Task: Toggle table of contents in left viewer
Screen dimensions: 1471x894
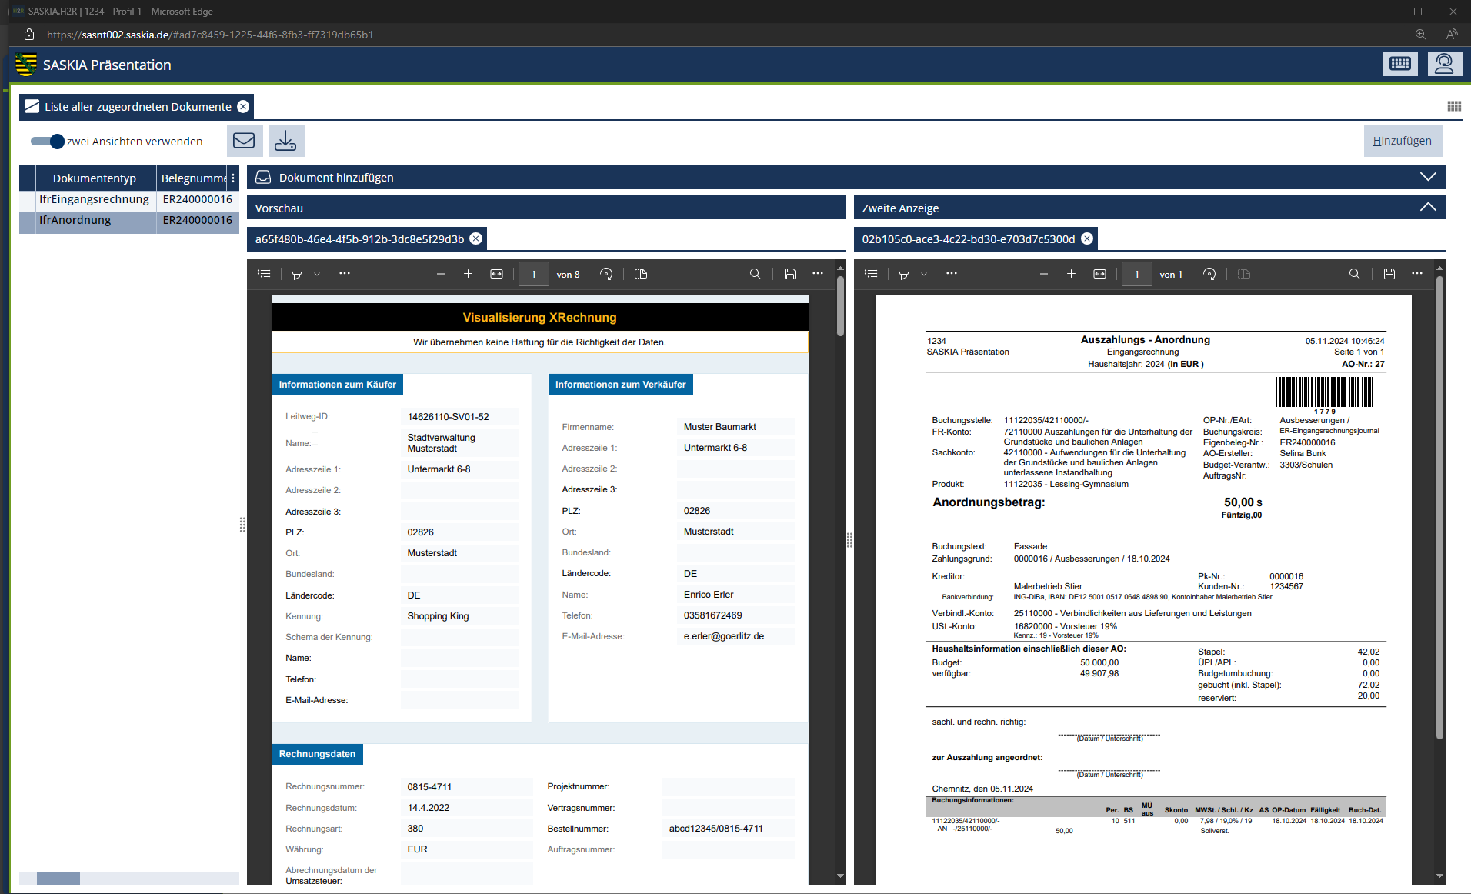Action: tap(264, 274)
